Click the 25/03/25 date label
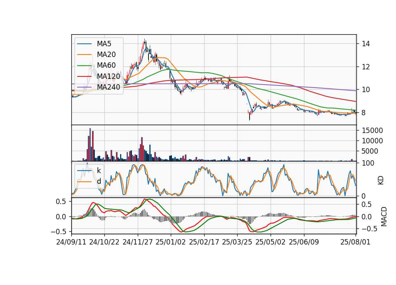The width and height of the screenshot is (396, 285). tap(237, 242)
